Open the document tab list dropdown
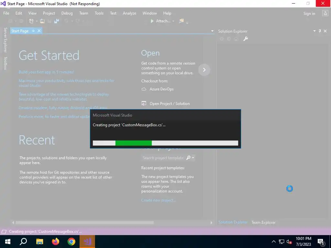 click(x=212, y=31)
